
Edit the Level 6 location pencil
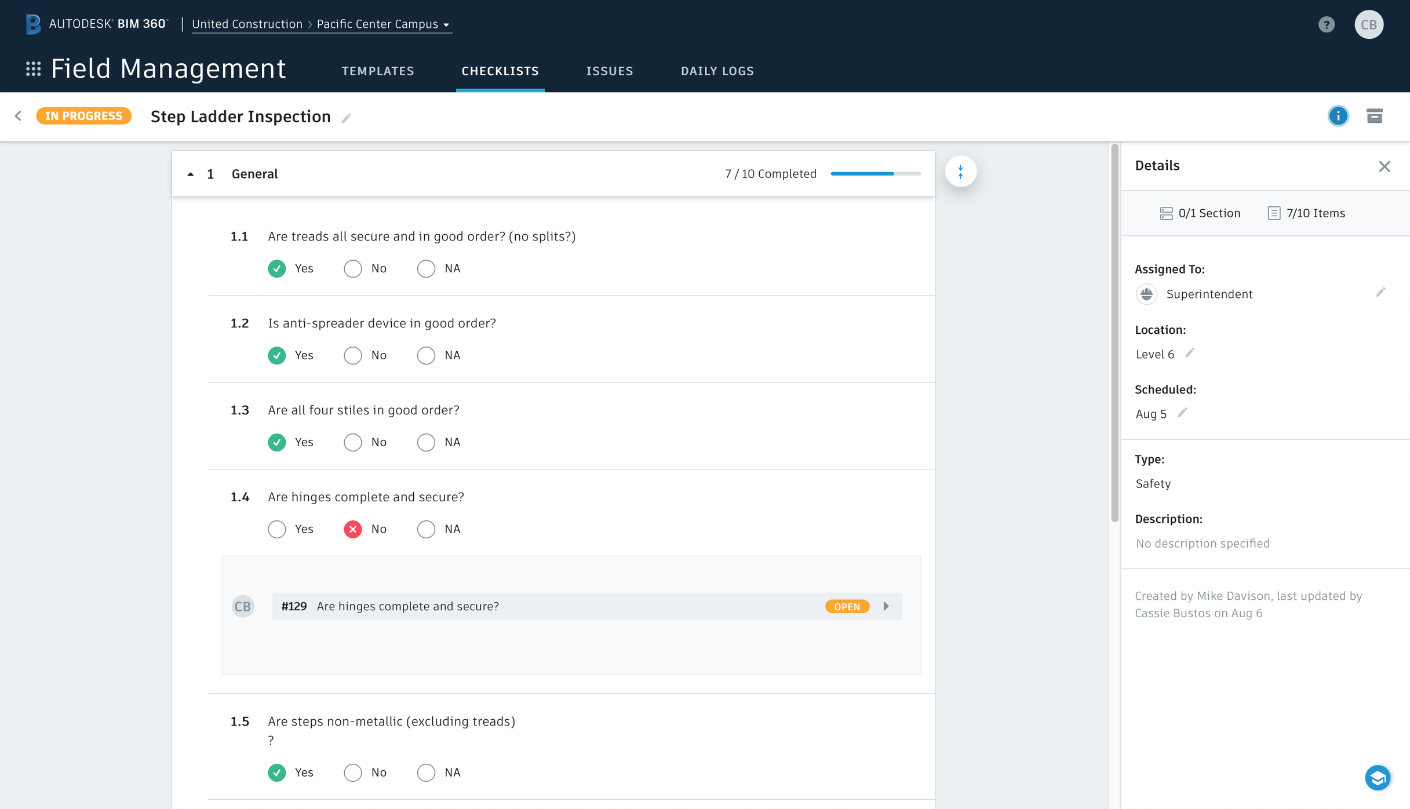point(1190,353)
